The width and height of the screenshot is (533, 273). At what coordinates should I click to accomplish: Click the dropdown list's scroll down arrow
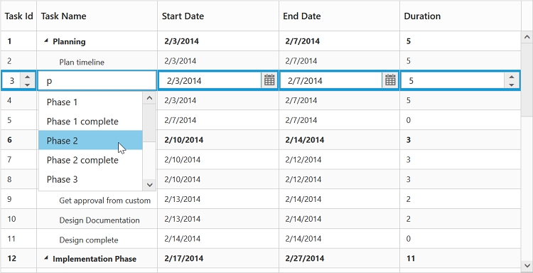point(149,185)
